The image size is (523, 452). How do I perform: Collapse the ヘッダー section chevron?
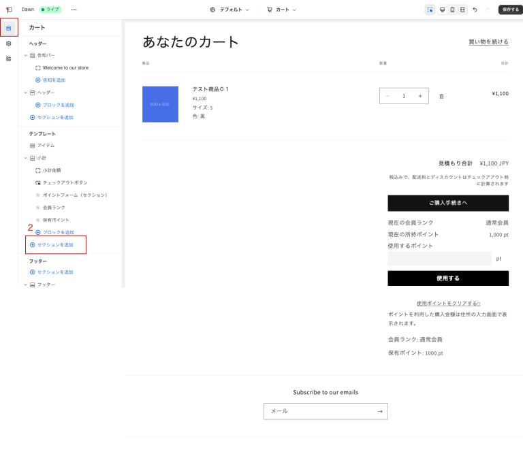point(25,93)
